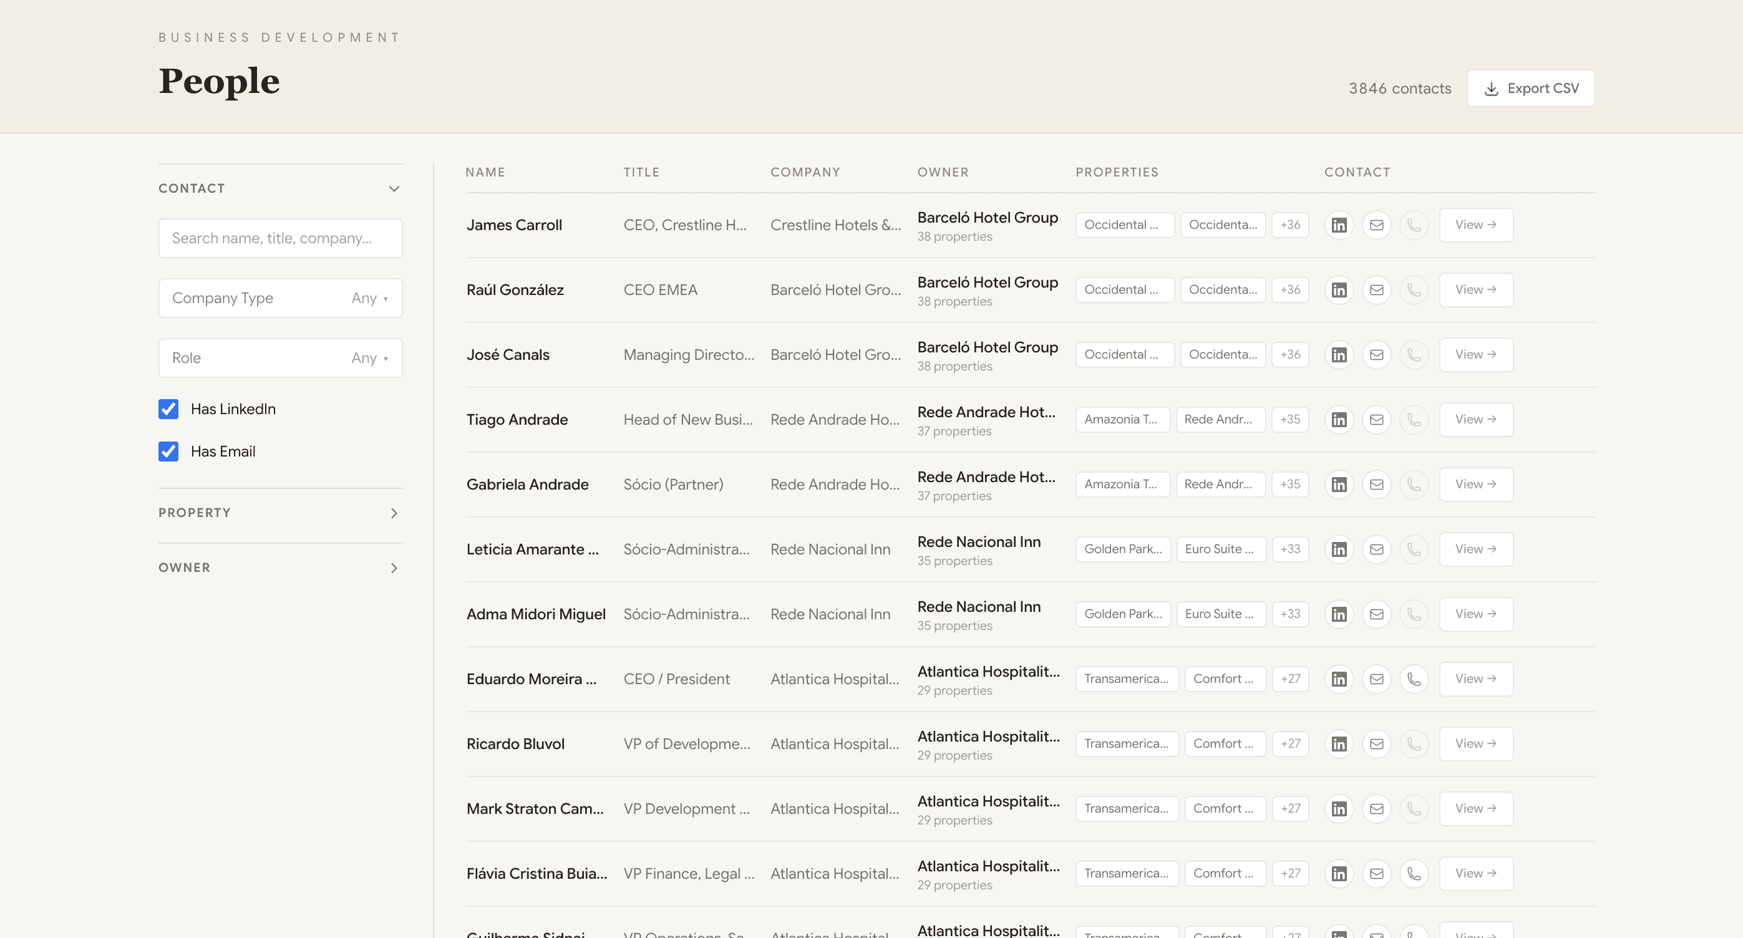
Task: Click +33 properties badge for Leticia Amarante
Action: coord(1289,549)
